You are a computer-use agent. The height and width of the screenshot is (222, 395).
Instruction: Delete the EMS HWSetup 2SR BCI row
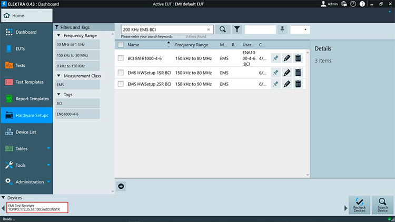[298, 84]
